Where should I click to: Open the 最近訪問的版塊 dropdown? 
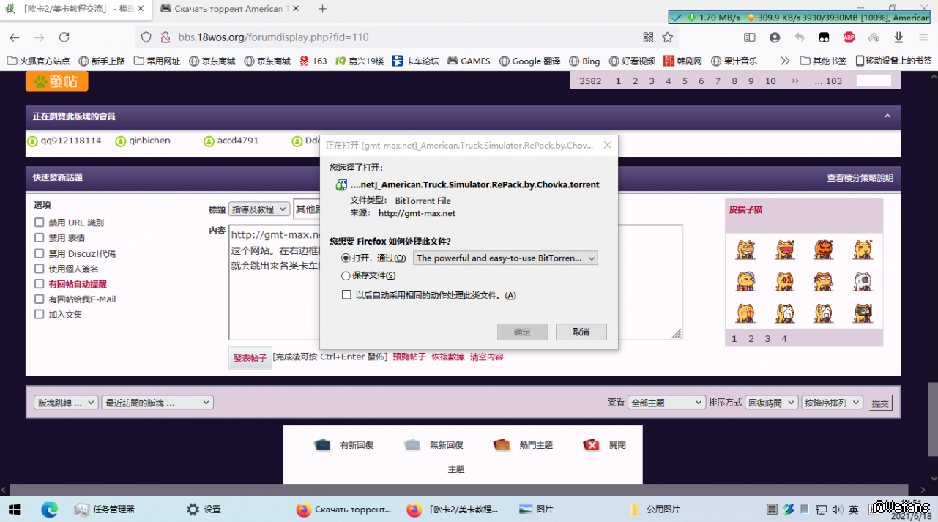tap(157, 403)
